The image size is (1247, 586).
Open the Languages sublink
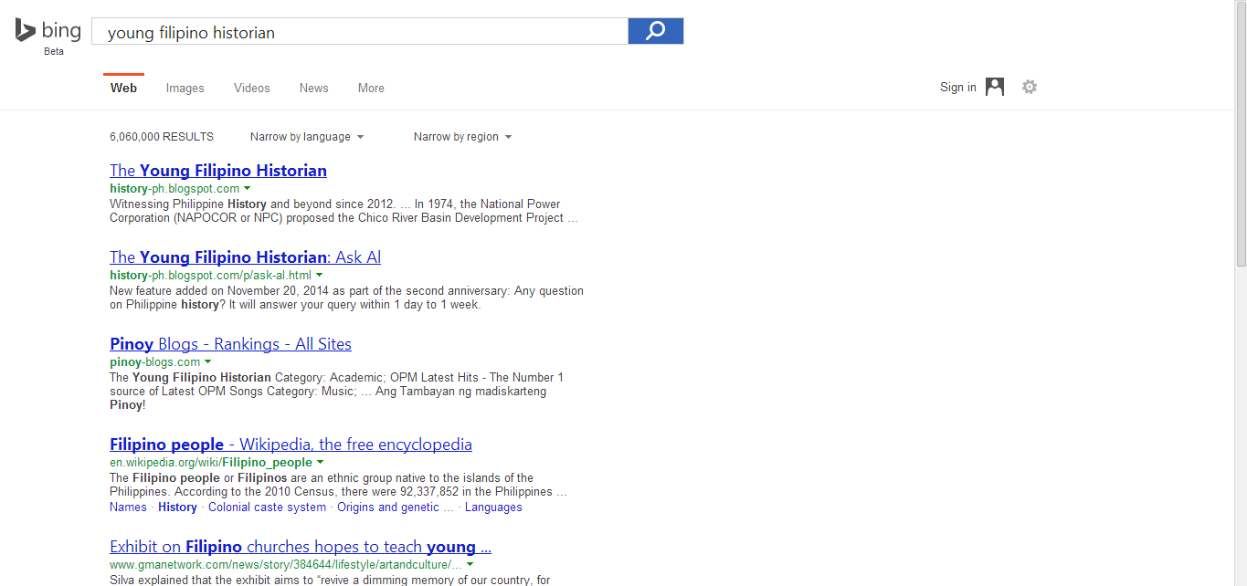tap(493, 508)
